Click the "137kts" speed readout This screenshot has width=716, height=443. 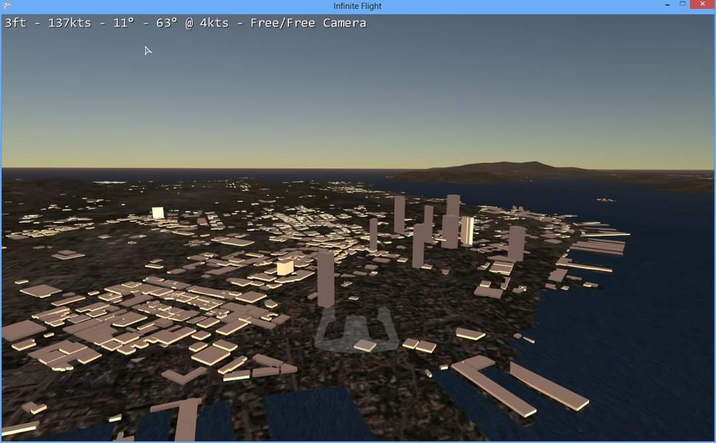coord(70,23)
